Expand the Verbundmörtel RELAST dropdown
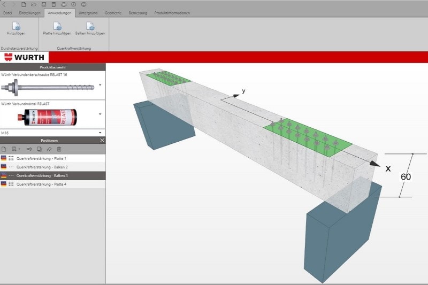The height and width of the screenshot is (285, 428). 100,114
